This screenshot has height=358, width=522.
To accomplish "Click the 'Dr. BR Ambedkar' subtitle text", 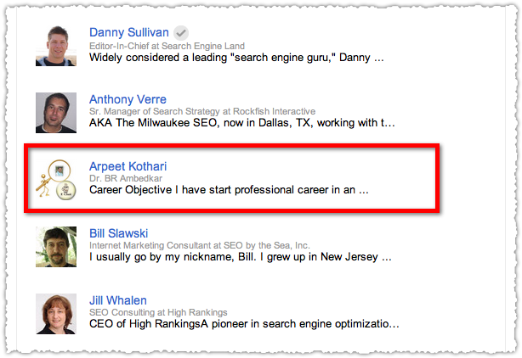I will tap(126, 178).
